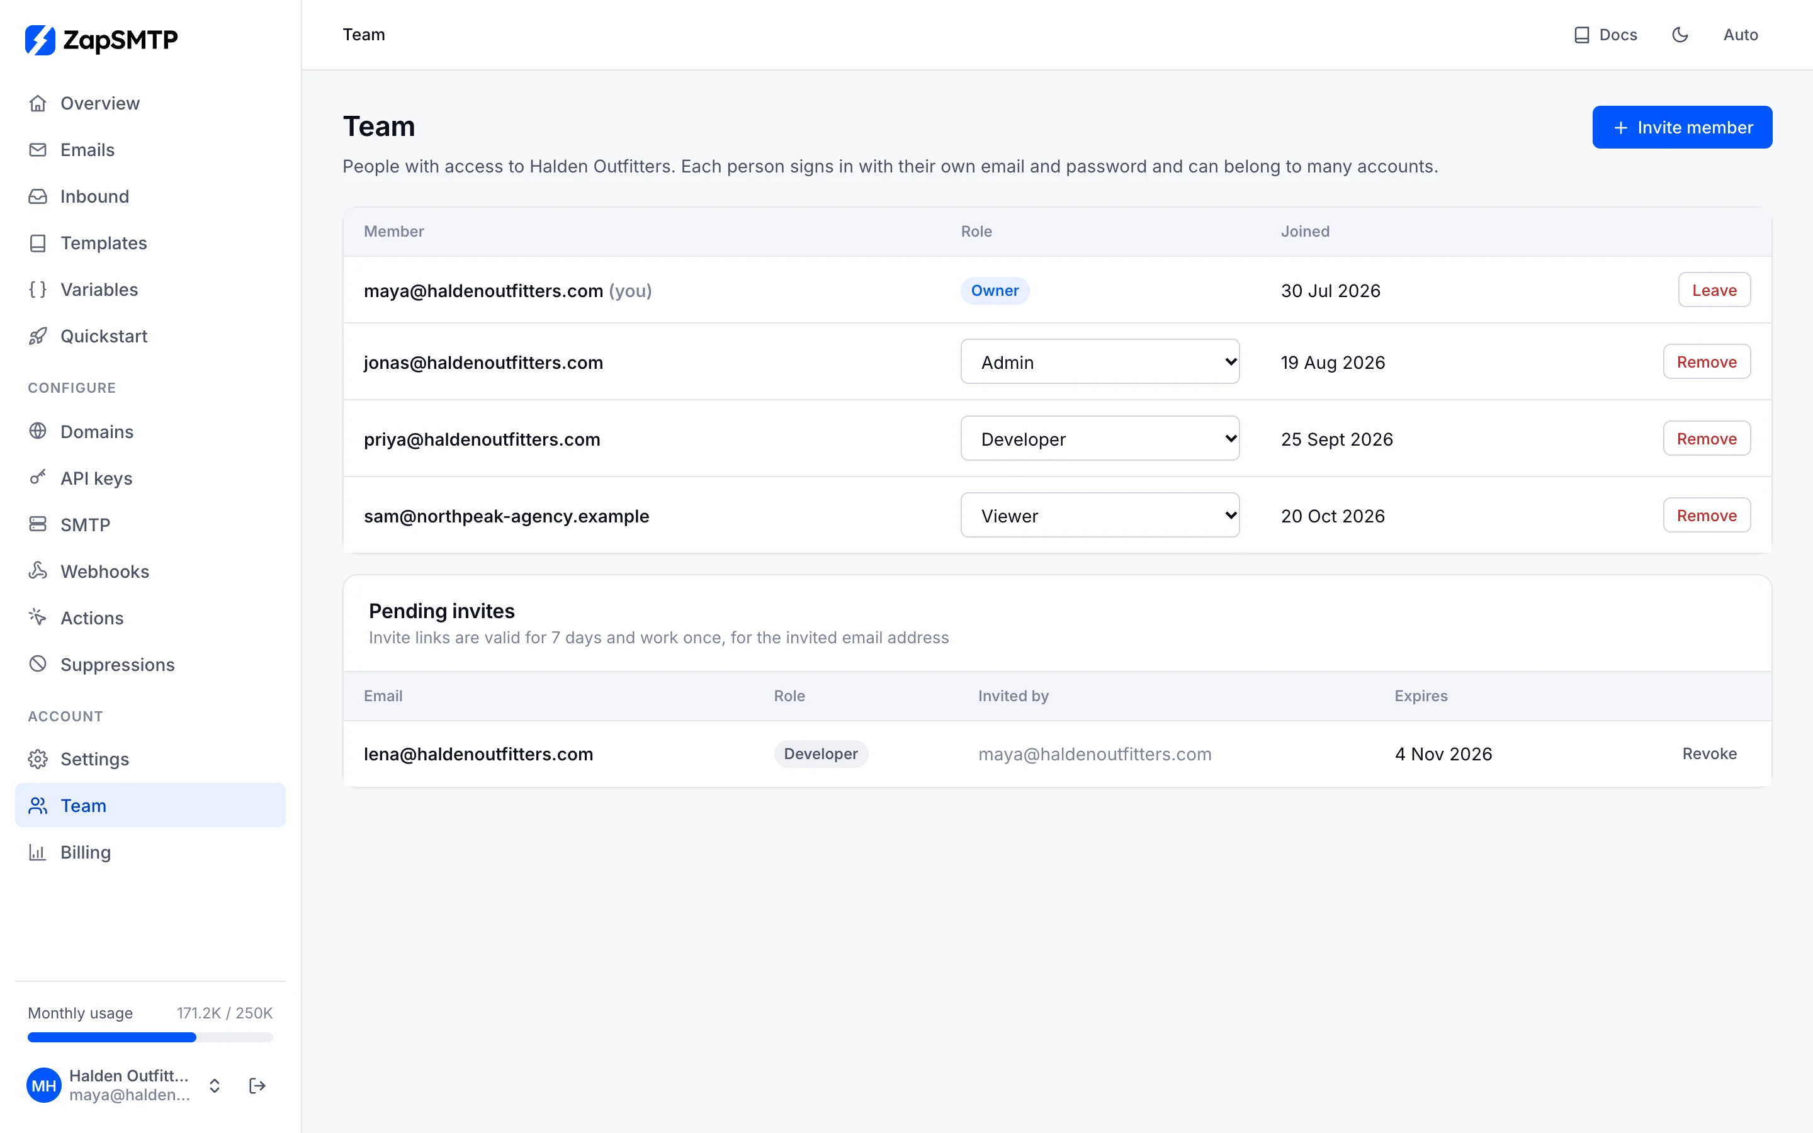Click the SMTP server icon
Image resolution: width=1813 pixels, height=1133 pixels.
tap(38, 524)
